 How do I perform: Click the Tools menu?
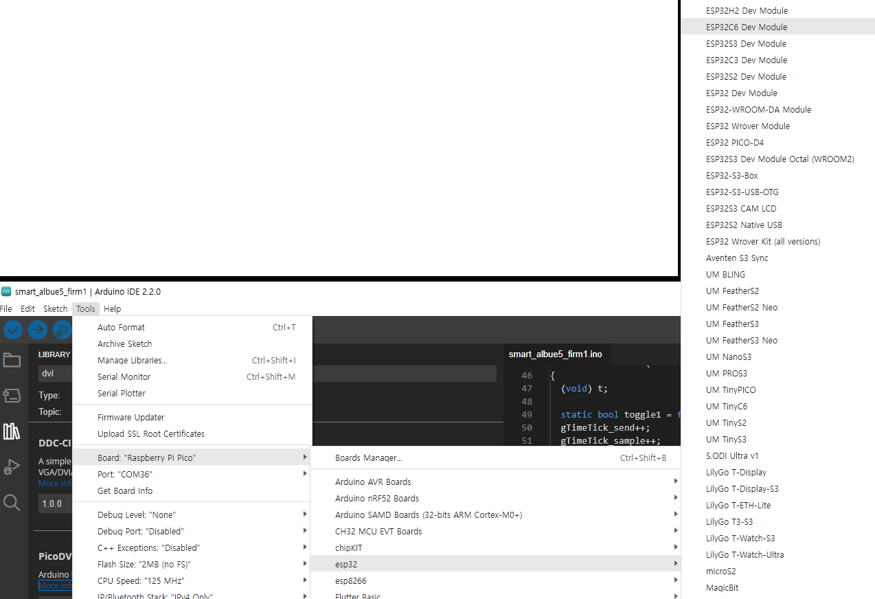(86, 309)
